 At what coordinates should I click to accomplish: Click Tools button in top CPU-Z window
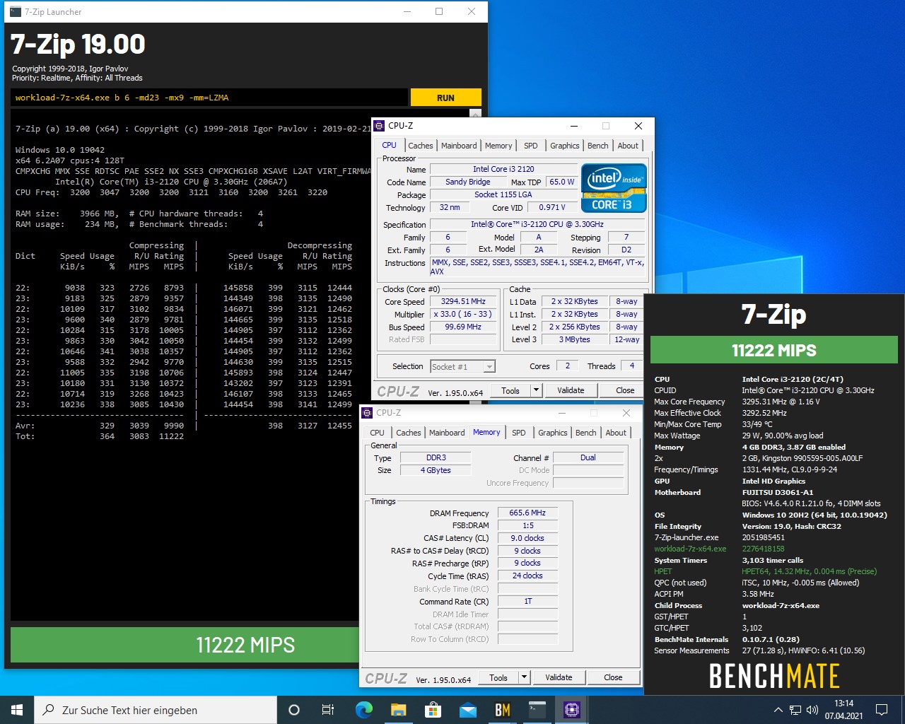[510, 390]
